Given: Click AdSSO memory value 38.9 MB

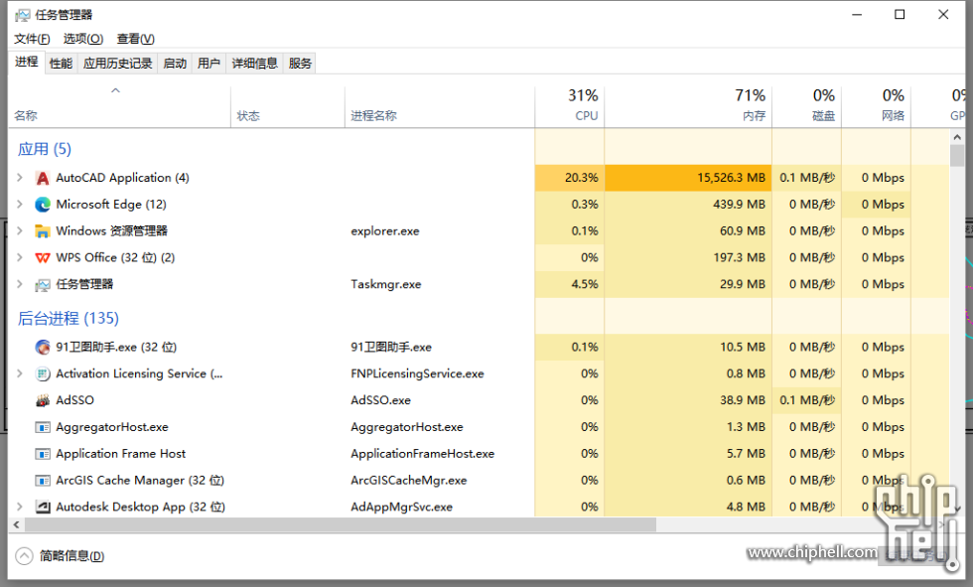Looking at the screenshot, I should (743, 400).
